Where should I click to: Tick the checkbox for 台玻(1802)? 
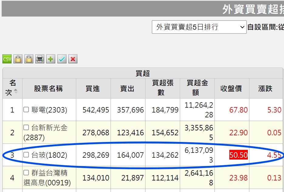pyautogui.click(x=26, y=155)
